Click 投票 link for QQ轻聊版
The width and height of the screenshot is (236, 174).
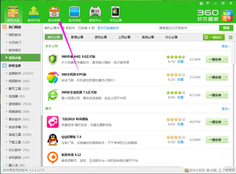(180, 142)
